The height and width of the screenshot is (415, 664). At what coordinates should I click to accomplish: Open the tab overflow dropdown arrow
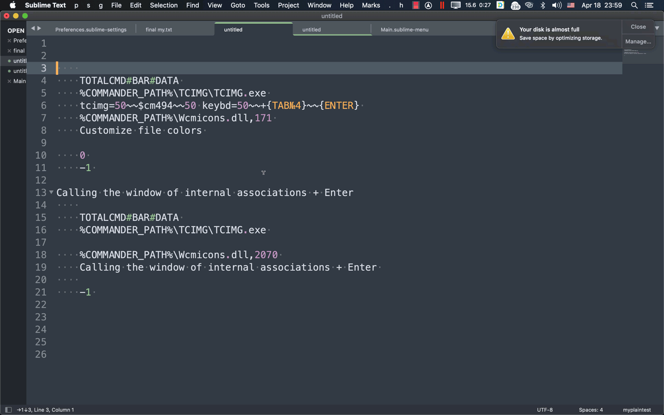point(657,28)
